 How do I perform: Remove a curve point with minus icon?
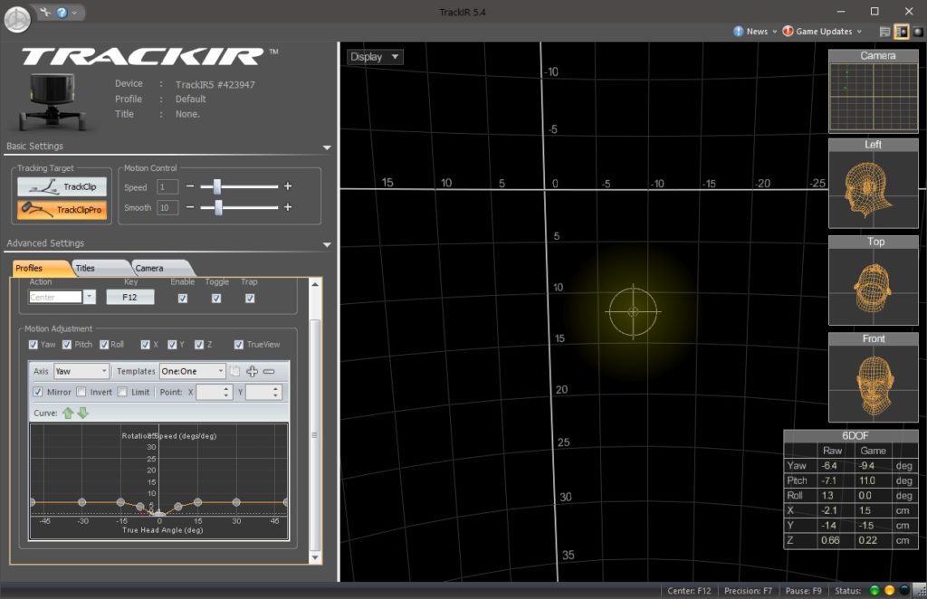pyautogui.click(x=269, y=372)
